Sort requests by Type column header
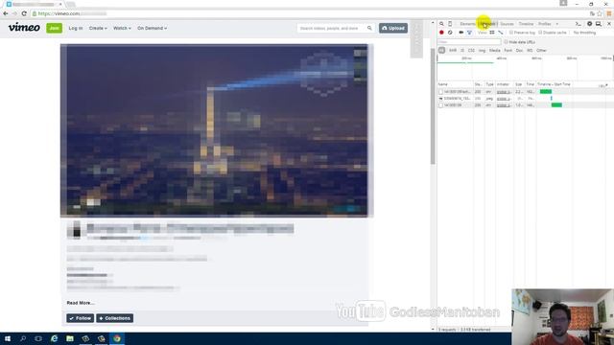This screenshot has width=614, height=345. pyautogui.click(x=490, y=84)
